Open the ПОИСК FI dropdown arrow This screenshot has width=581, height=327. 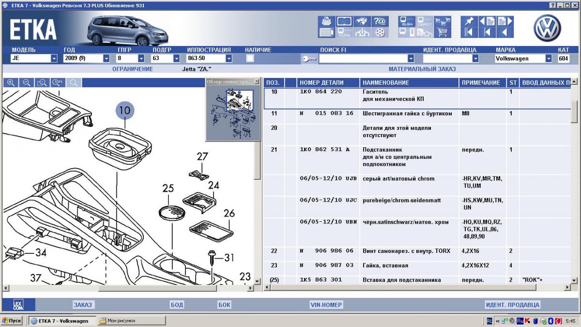[411, 59]
